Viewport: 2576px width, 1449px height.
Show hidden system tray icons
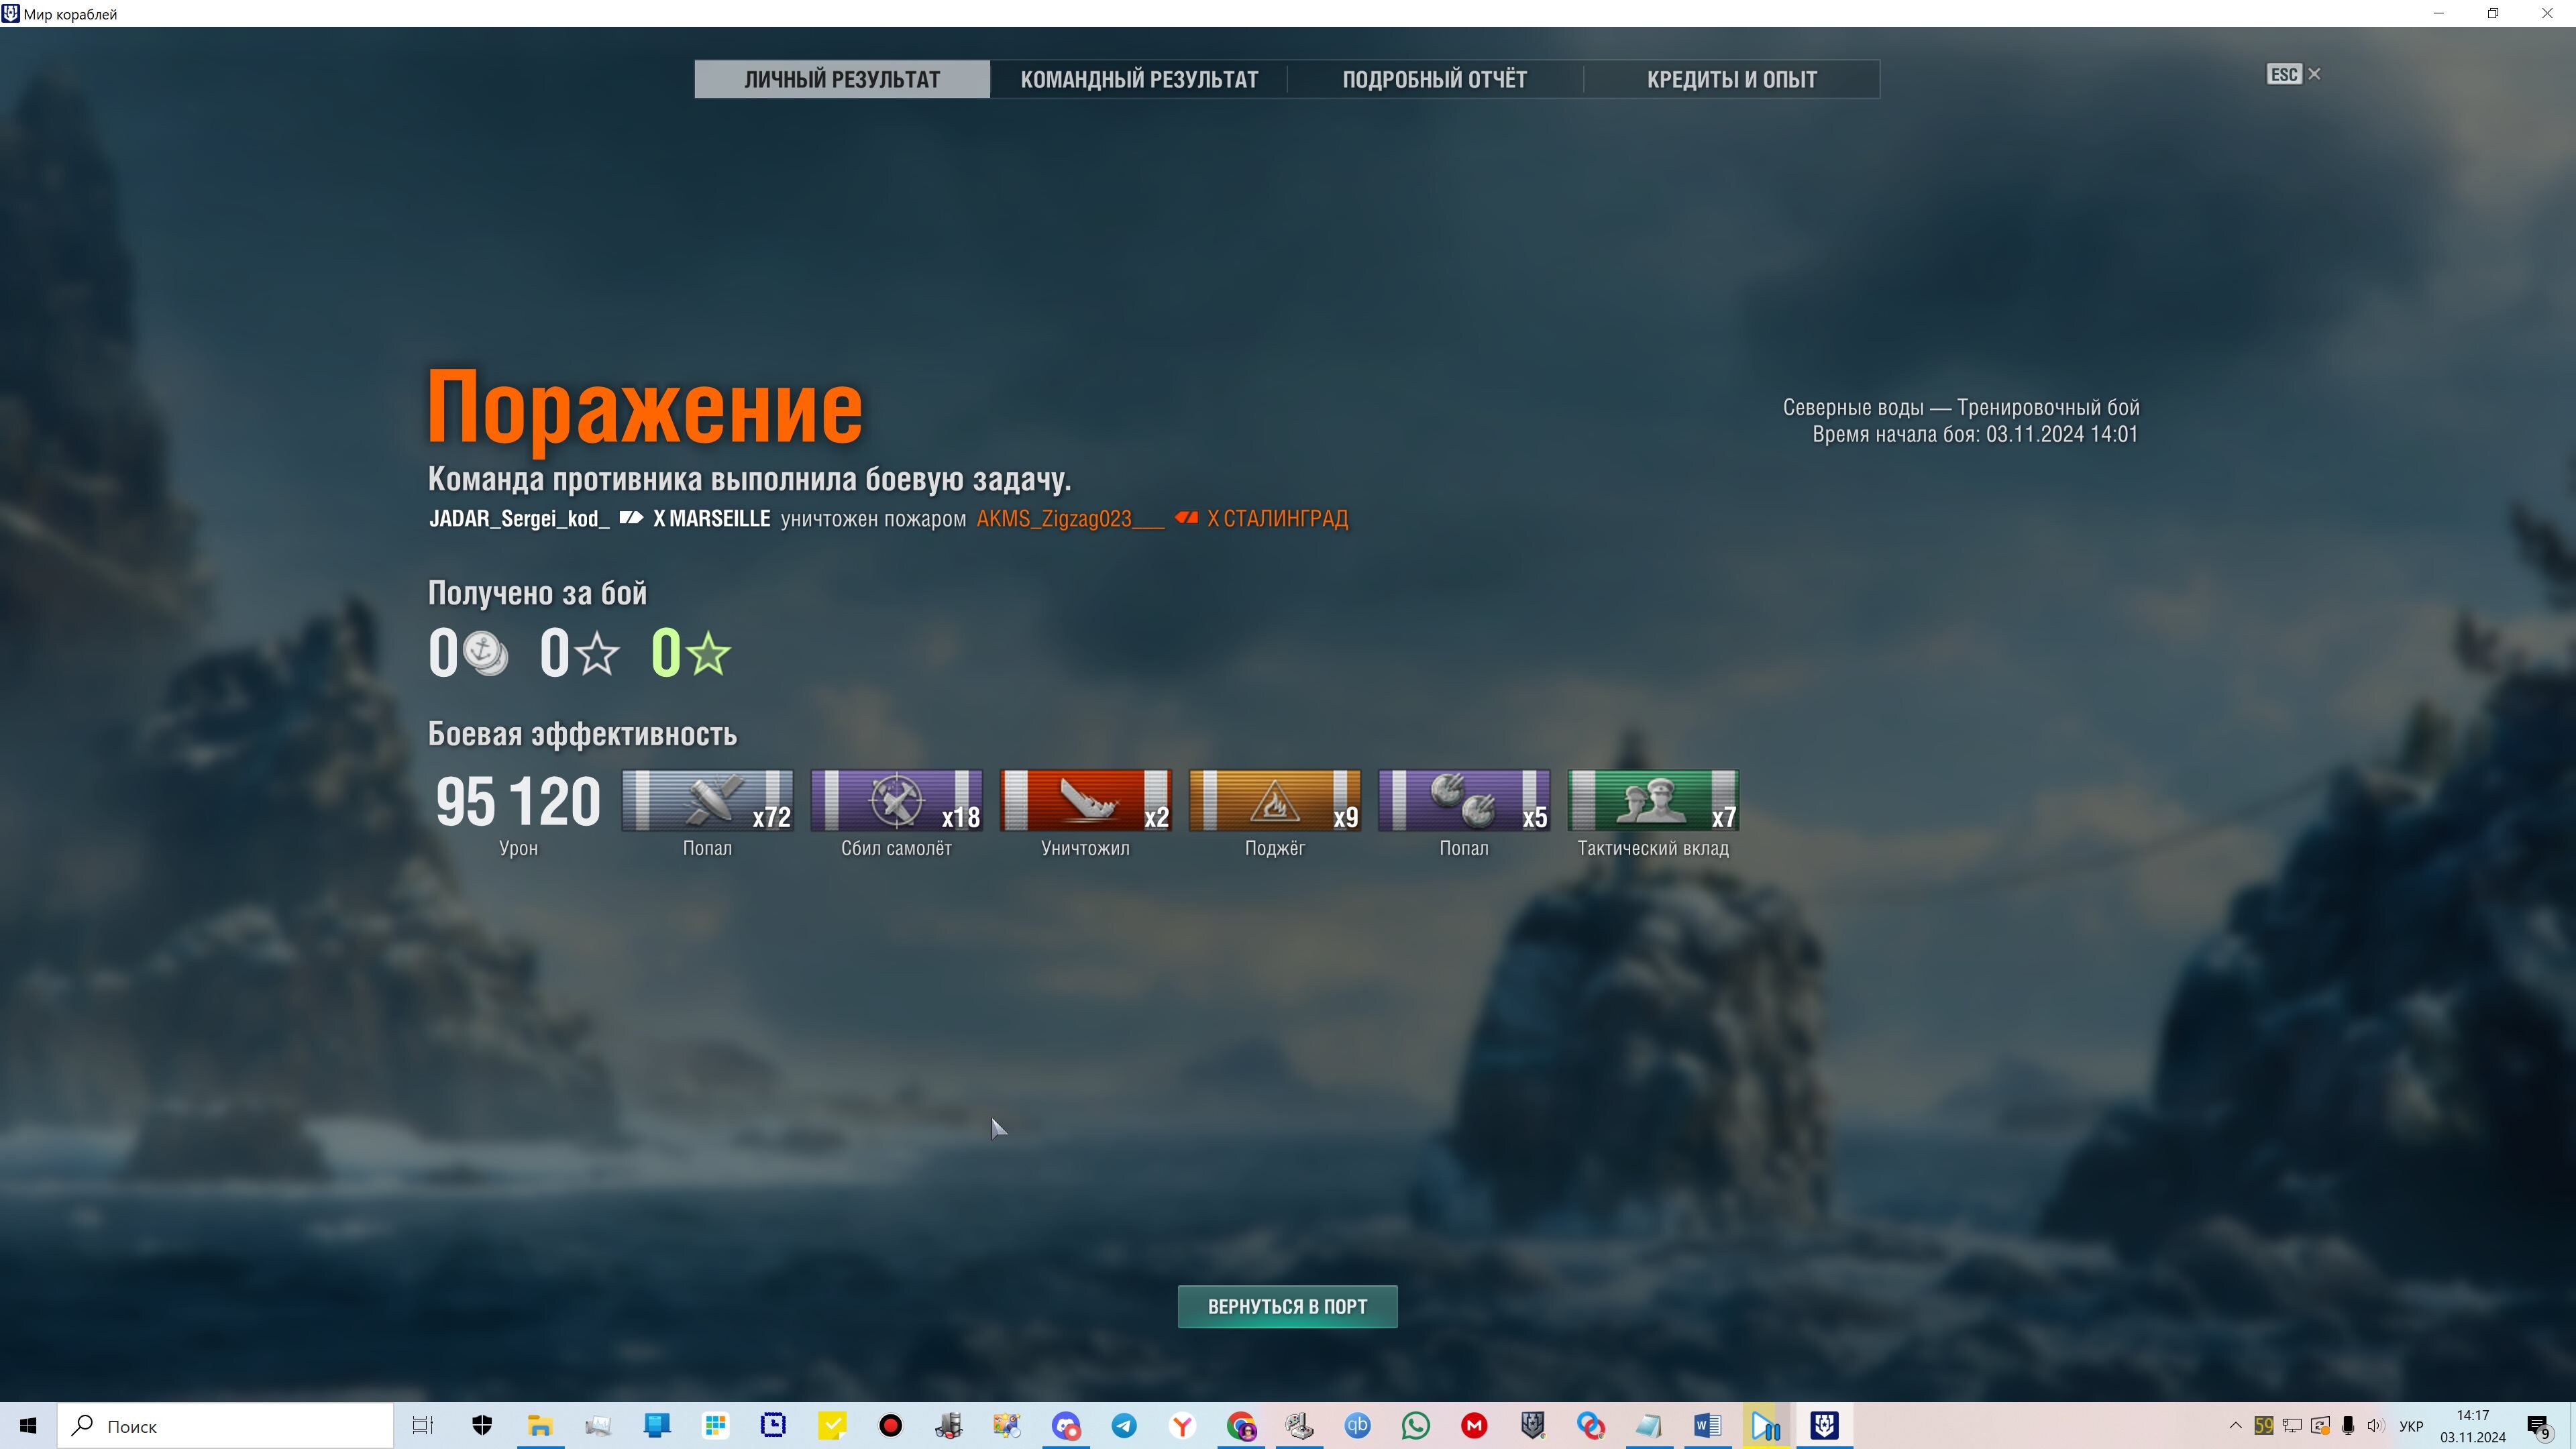coord(2235,1426)
